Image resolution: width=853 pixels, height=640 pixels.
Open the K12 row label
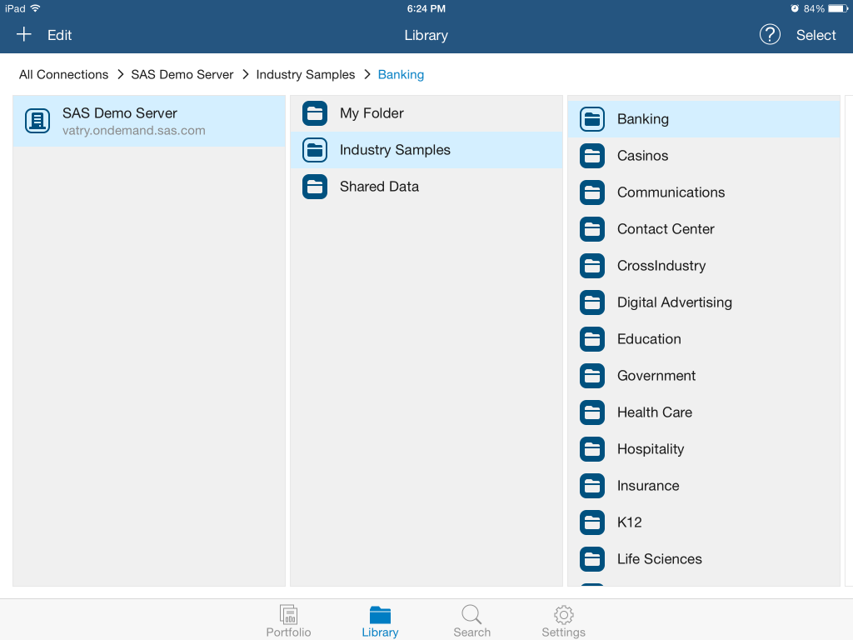(630, 522)
